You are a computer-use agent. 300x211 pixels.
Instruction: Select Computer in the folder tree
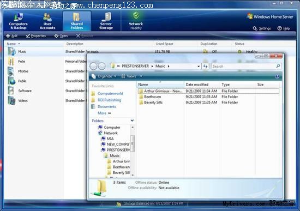tap(112, 128)
